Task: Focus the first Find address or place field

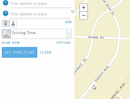Action: point(40,4)
